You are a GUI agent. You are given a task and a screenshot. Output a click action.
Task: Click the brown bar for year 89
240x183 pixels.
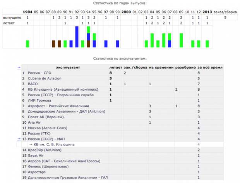click(59, 44)
